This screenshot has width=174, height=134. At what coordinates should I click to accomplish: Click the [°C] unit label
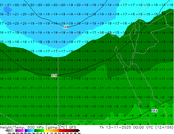(63, 127)
